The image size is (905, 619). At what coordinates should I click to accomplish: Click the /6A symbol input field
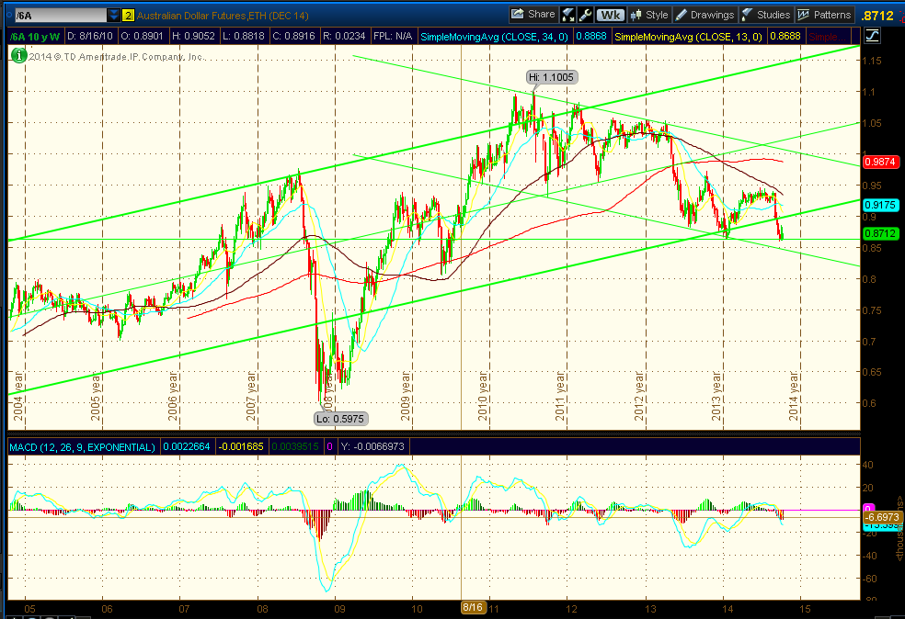tap(61, 16)
